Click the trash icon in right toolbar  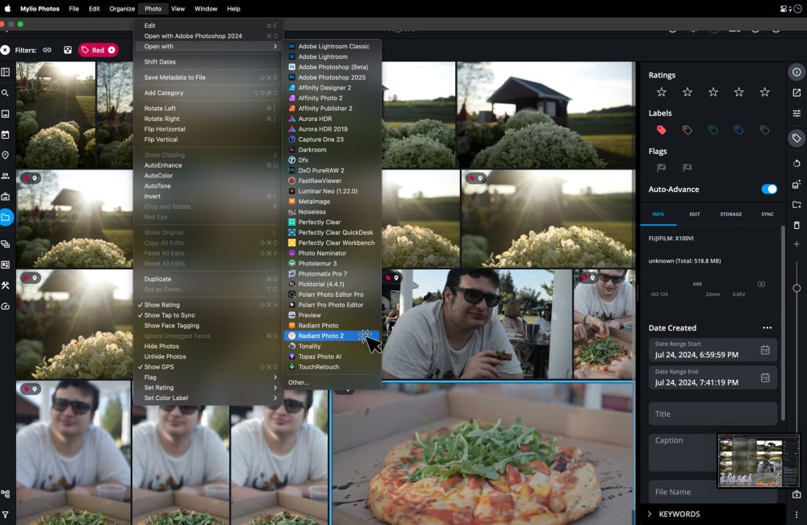(797, 225)
